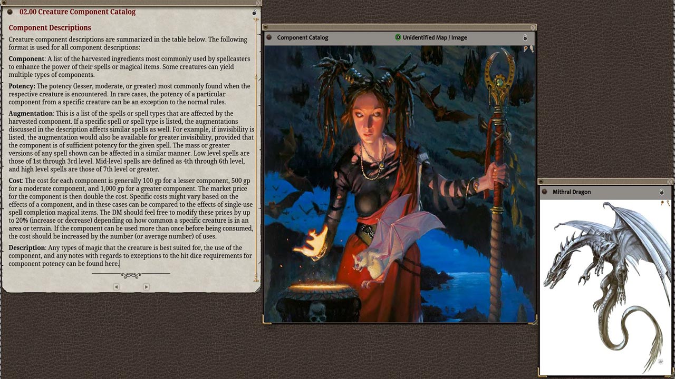Open the 02.00 Creature Component Catalog heading
Viewport: 675px width, 379px height.
pyautogui.click(x=76, y=12)
